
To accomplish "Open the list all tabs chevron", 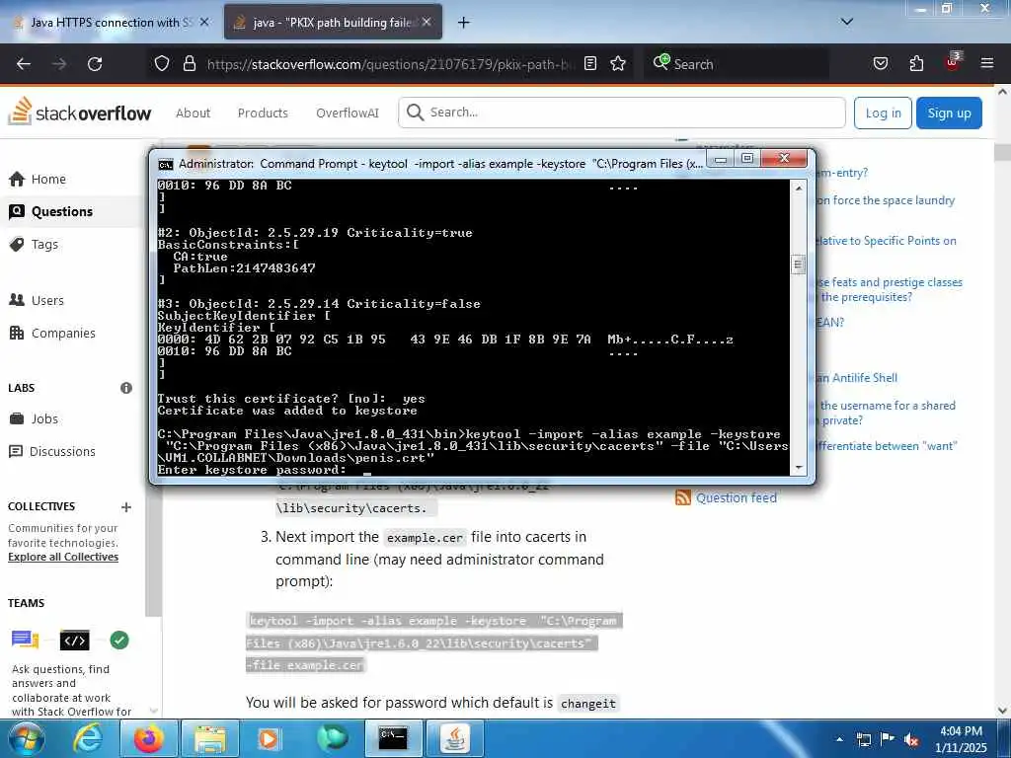I will [847, 22].
